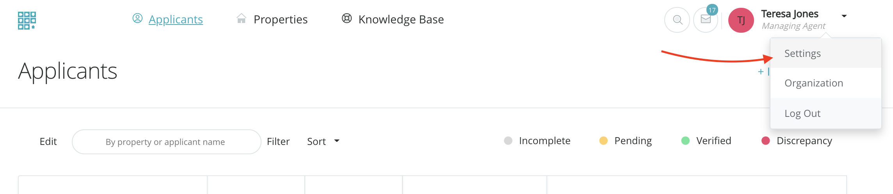Collapse the Teresa Jones user menu arrow
Image resolution: width=893 pixels, height=194 pixels.
coord(844,16)
